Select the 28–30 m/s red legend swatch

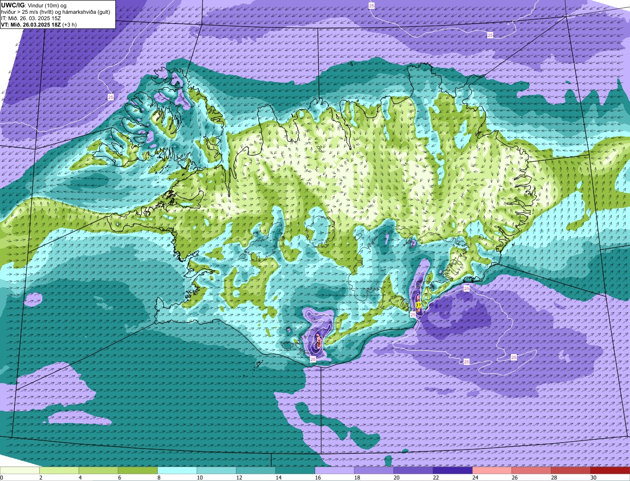[571, 470]
